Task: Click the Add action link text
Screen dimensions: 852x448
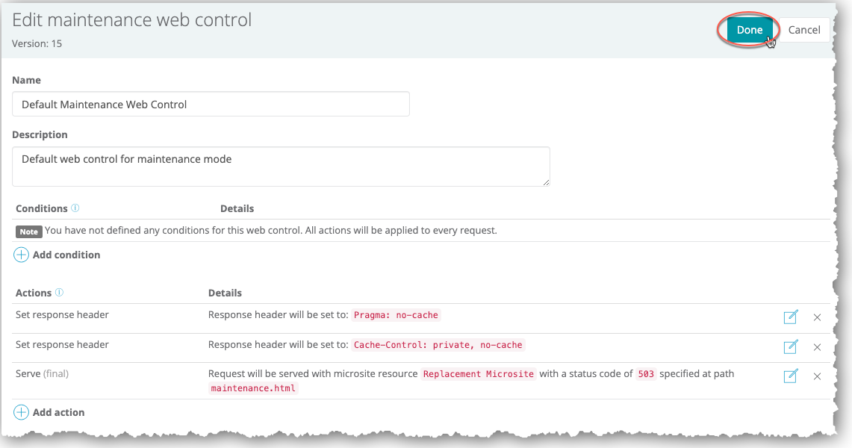Action: click(59, 412)
